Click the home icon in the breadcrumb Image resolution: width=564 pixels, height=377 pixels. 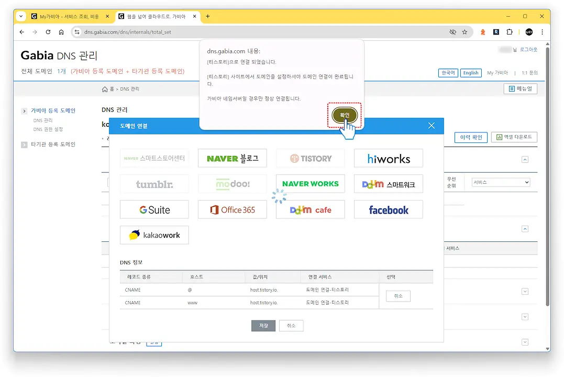click(x=105, y=89)
